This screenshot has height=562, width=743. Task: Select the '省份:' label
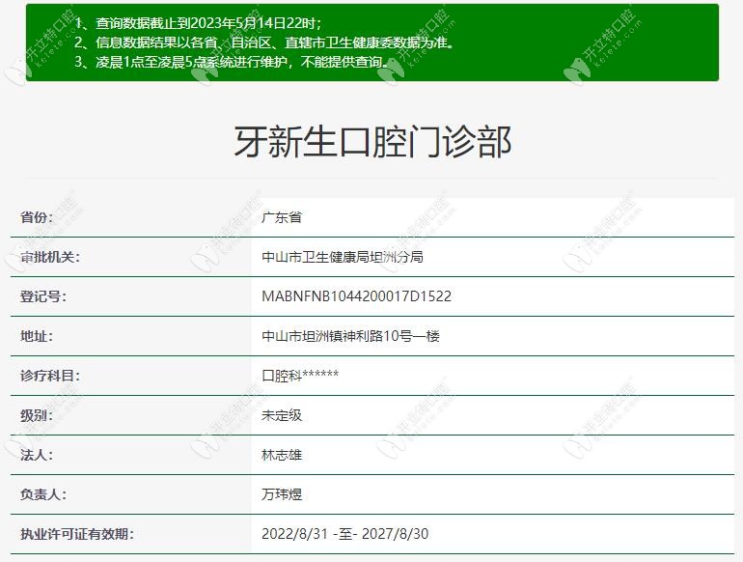coord(37,217)
